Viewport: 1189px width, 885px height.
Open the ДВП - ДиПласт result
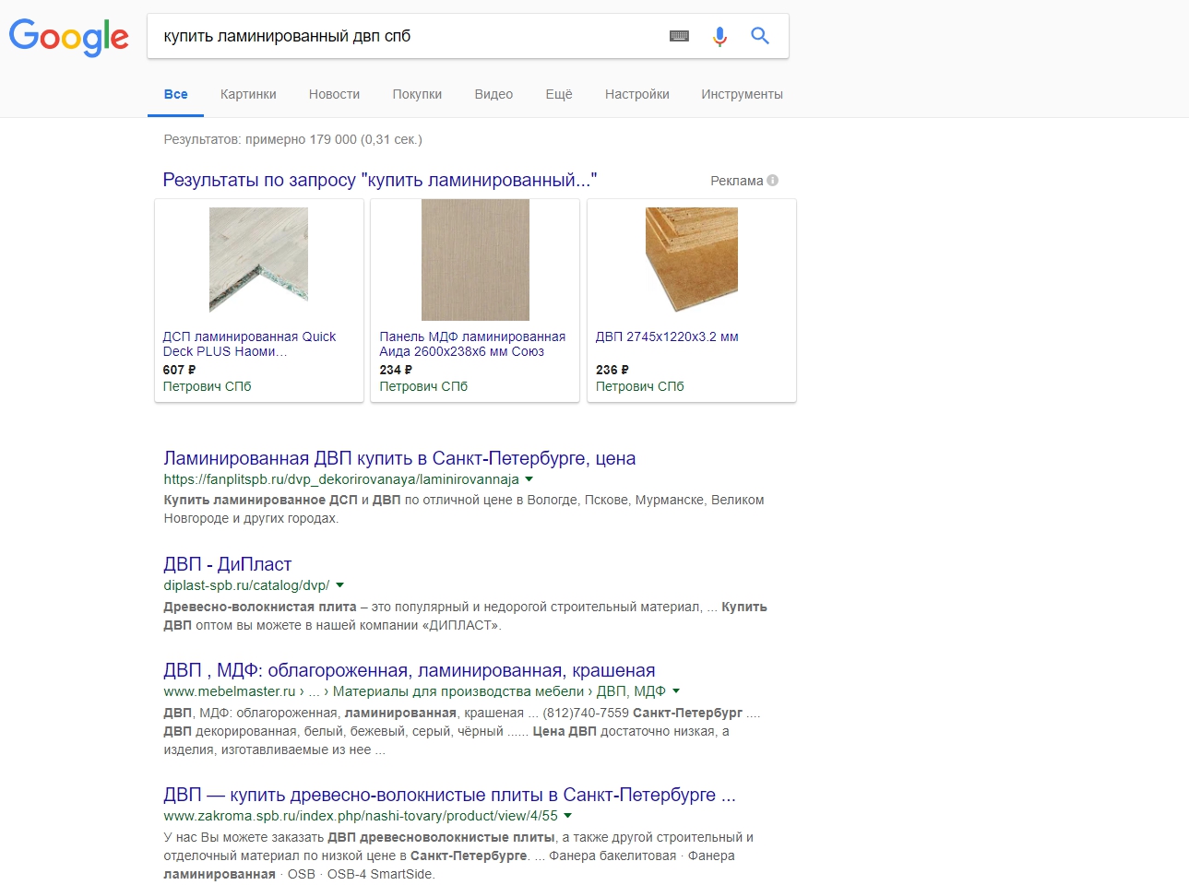228,564
